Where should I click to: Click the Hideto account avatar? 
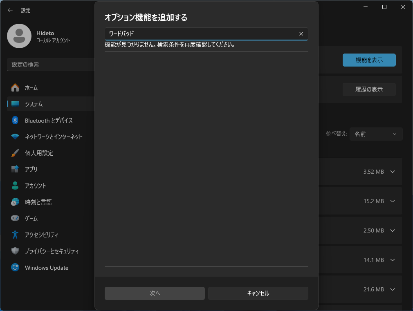pyautogui.click(x=19, y=36)
